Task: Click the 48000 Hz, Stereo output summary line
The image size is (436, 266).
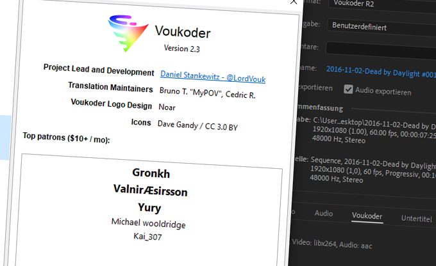Action: pos(339,139)
